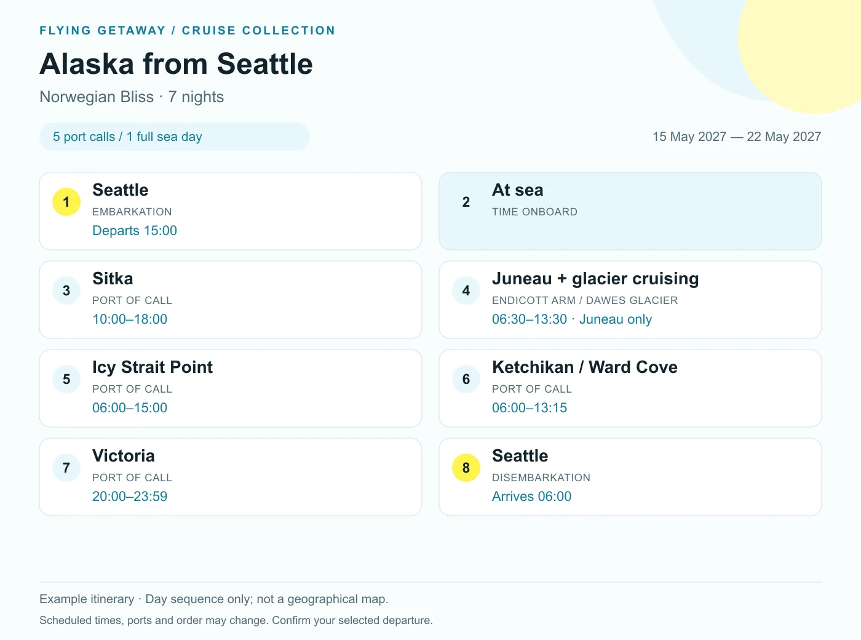Click the 'At sea' title
Image resolution: width=861 pixels, height=640 pixels.
coord(518,190)
